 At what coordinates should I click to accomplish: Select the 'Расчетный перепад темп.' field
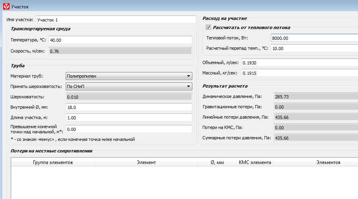click(x=314, y=48)
